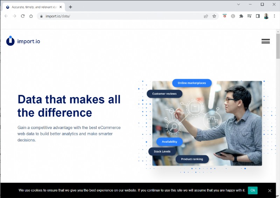The width and height of the screenshot is (280, 198).
Task: Open Chrome three-dot menu
Action: click(274, 16)
